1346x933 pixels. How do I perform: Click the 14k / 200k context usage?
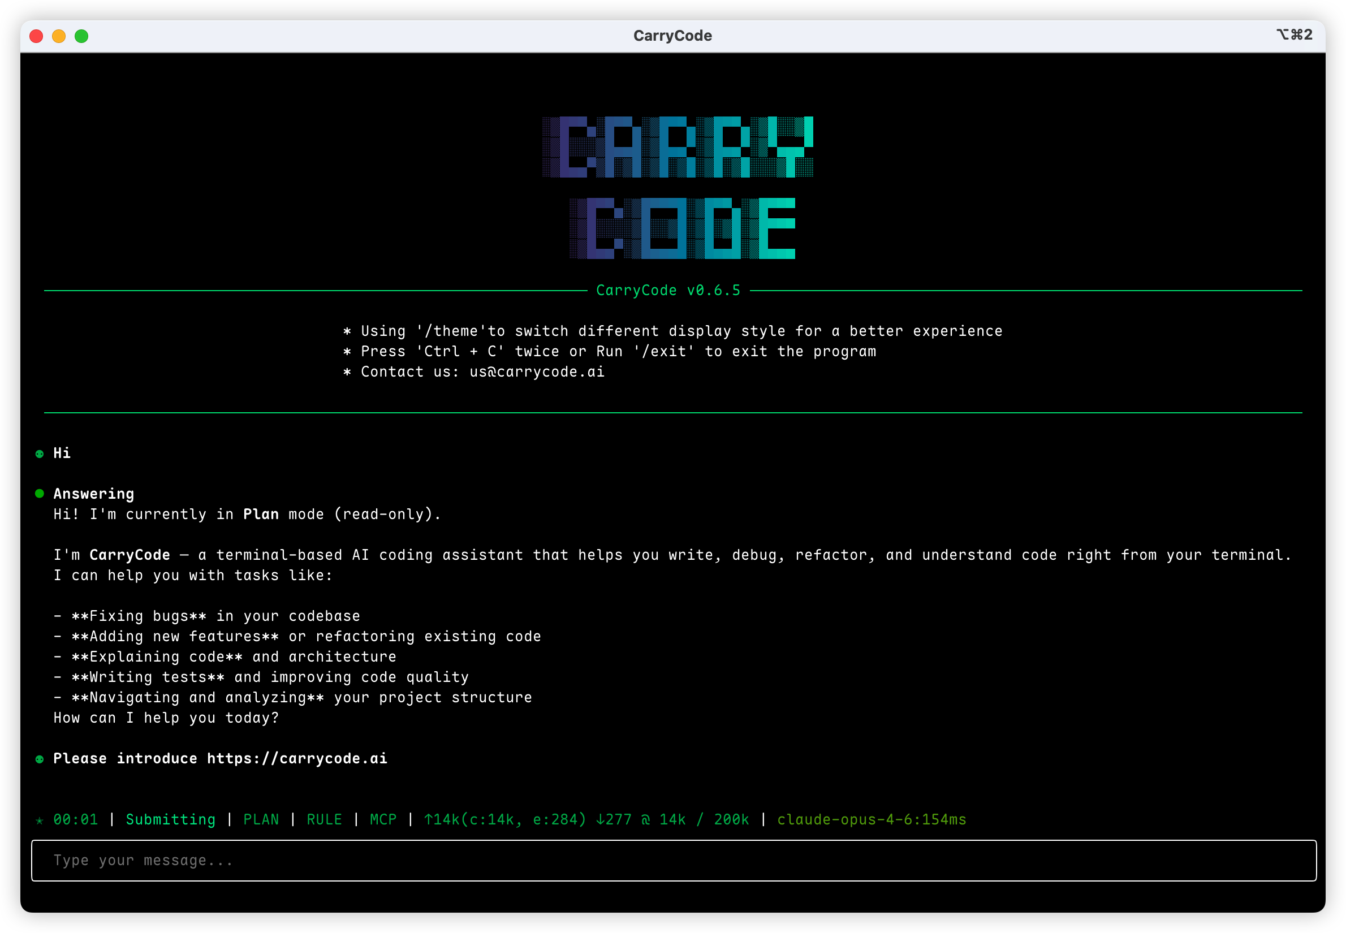(x=704, y=819)
